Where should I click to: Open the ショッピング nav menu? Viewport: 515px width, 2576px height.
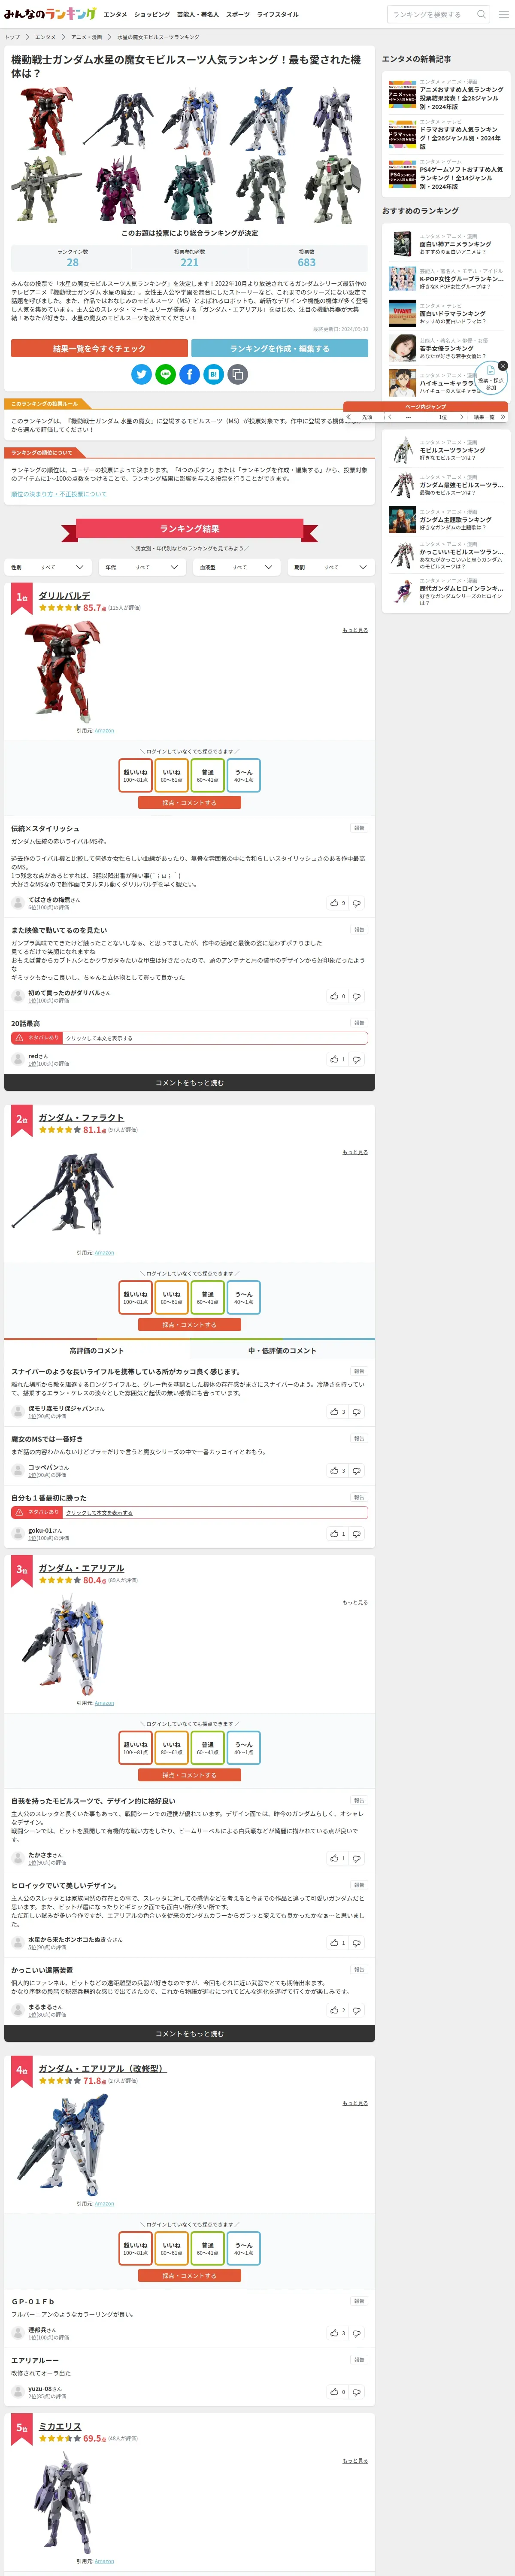pyautogui.click(x=152, y=15)
